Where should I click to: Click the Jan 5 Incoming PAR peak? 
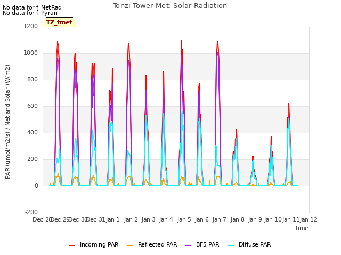(181, 41)
